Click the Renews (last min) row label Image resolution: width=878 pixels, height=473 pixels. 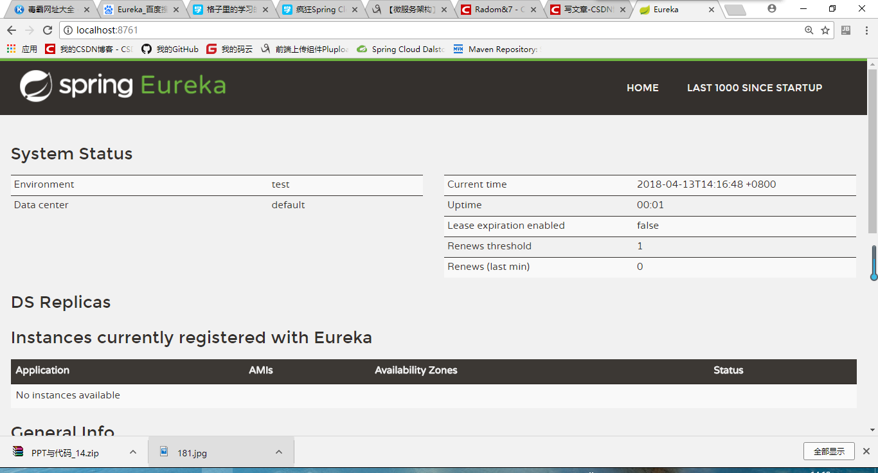click(x=488, y=267)
